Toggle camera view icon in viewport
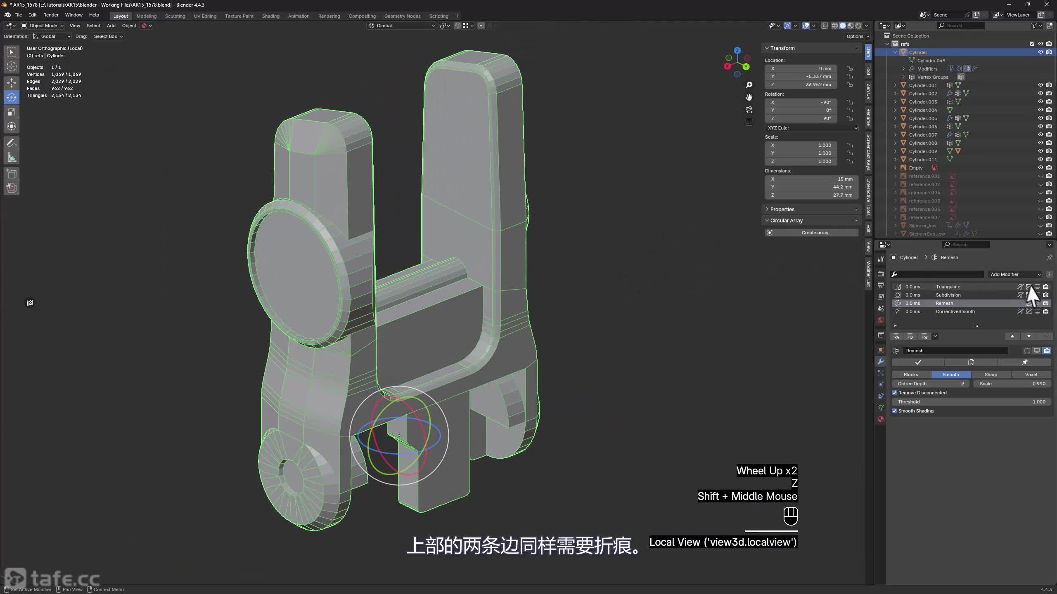 click(x=749, y=110)
